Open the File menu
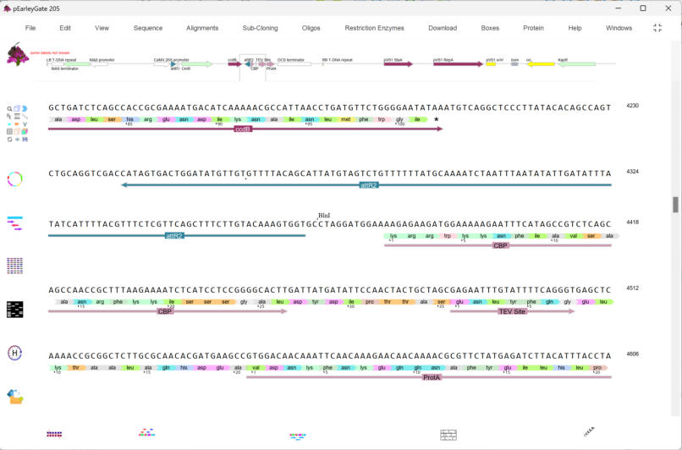This screenshot has width=682, height=450. [30, 28]
